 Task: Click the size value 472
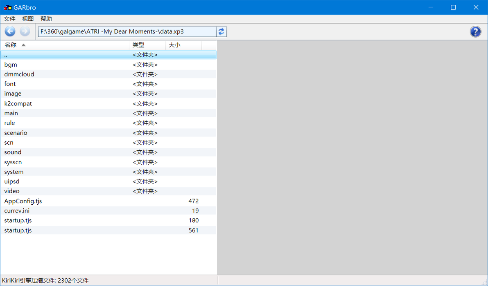(193, 201)
